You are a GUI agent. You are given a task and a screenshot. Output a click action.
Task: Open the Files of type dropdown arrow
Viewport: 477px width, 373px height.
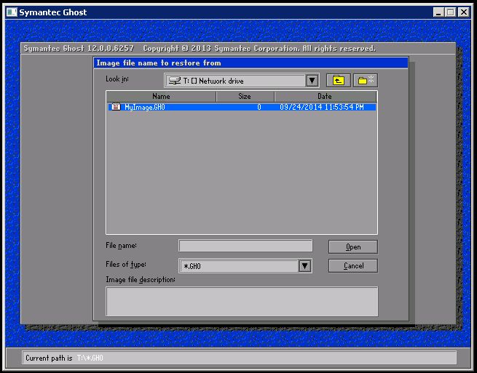(x=305, y=266)
